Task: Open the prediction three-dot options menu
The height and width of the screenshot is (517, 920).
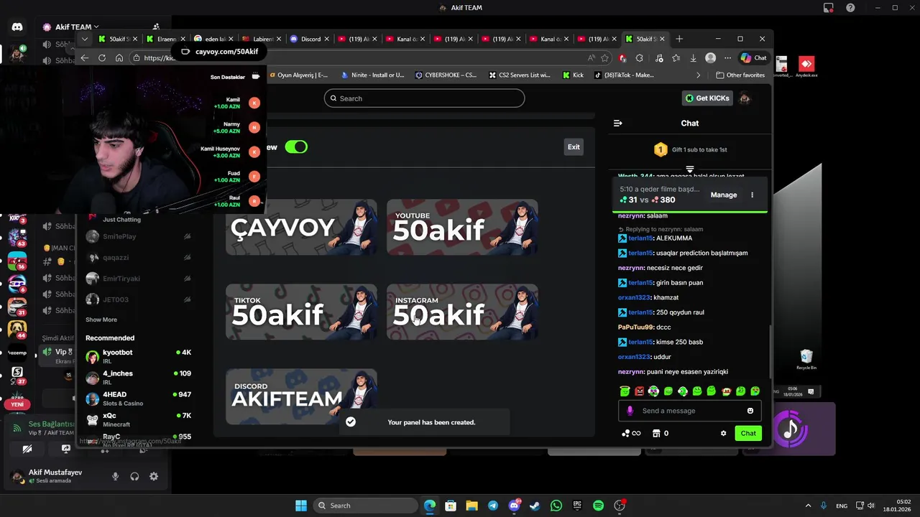Action: click(x=752, y=195)
